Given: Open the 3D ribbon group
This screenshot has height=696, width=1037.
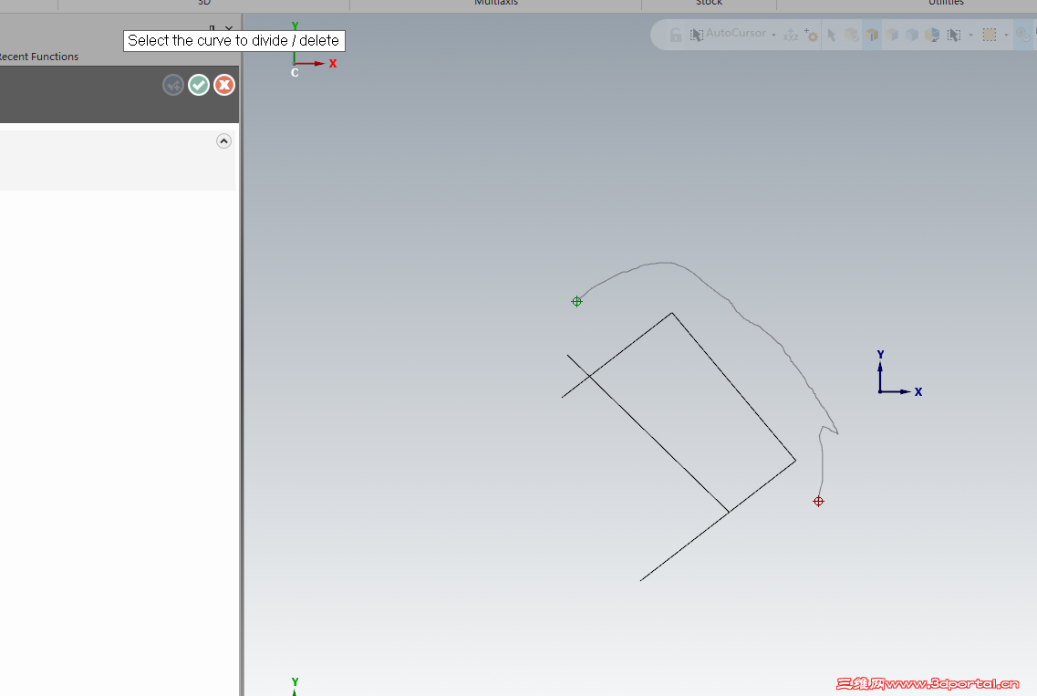Looking at the screenshot, I should [x=203, y=4].
